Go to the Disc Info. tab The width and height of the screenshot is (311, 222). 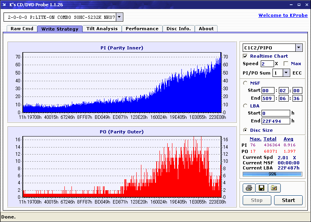tap(179, 29)
